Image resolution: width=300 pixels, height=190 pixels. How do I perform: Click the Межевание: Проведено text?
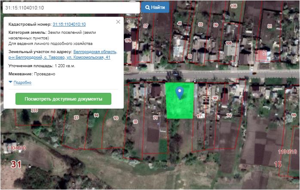32,74
